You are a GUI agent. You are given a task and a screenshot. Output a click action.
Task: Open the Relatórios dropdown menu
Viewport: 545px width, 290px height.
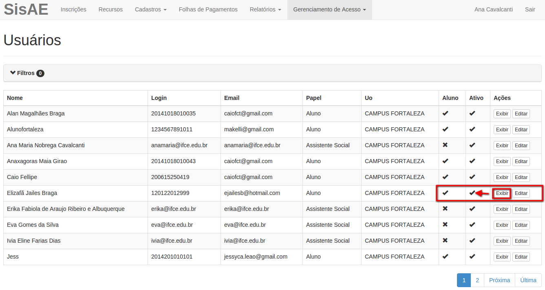[x=265, y=9]
